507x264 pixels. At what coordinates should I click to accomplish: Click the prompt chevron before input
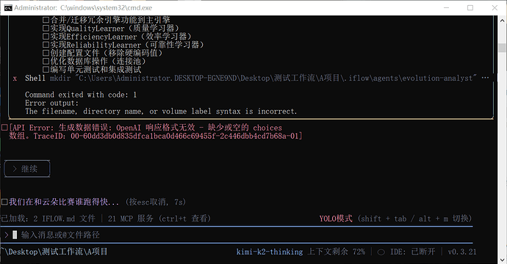coord(6,235)
